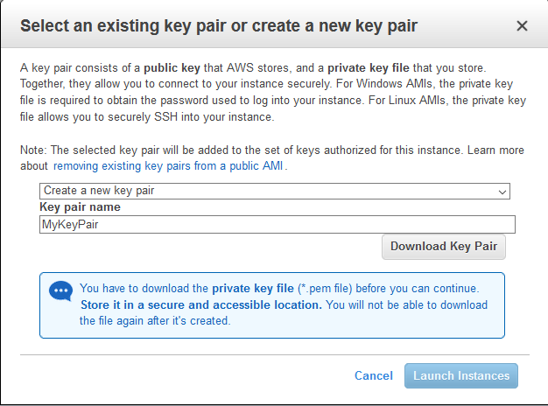Image resolution: width=548 pixels, height=406 pixels.
Task: Click the "Key pair name" label
Action: tap(81, 207)
